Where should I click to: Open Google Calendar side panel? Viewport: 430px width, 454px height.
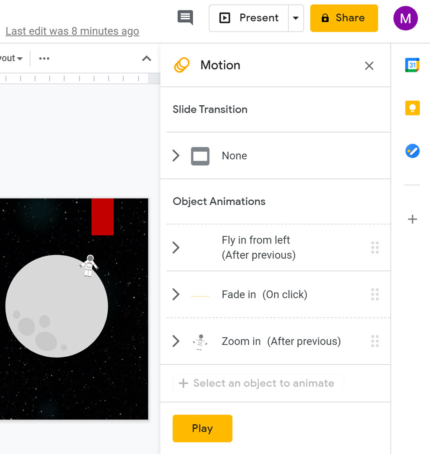click(412, 65)
